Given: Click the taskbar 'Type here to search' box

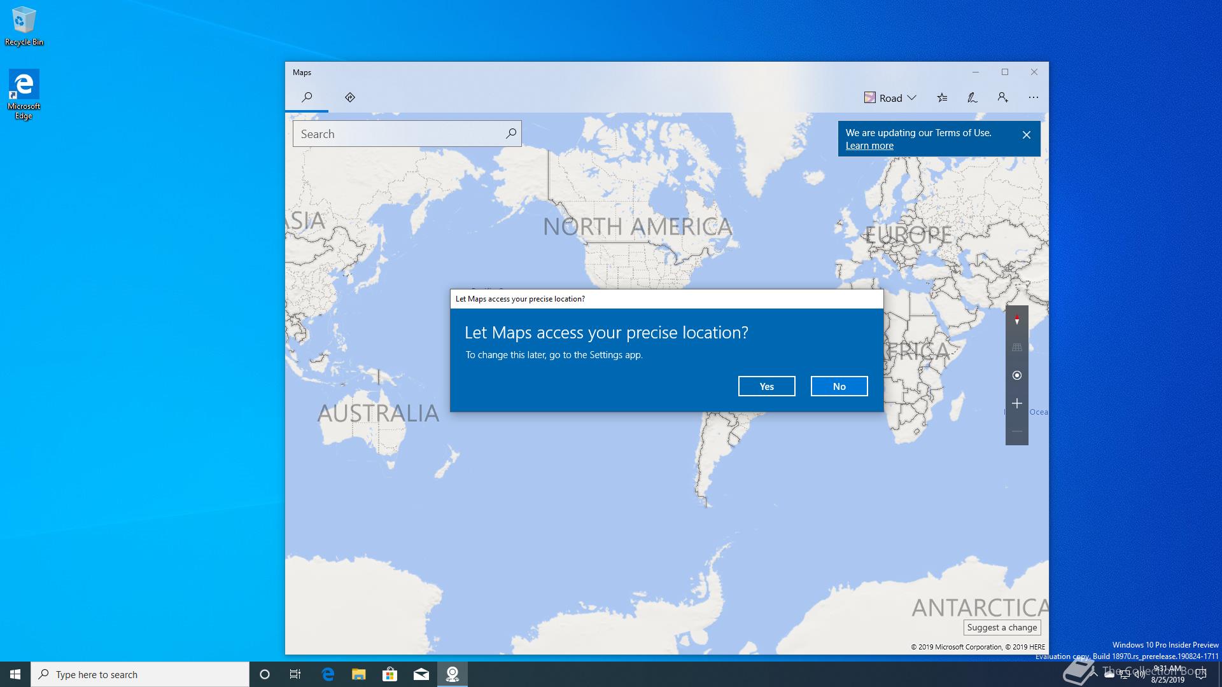Looking at the screenshot, I should 140,674.
